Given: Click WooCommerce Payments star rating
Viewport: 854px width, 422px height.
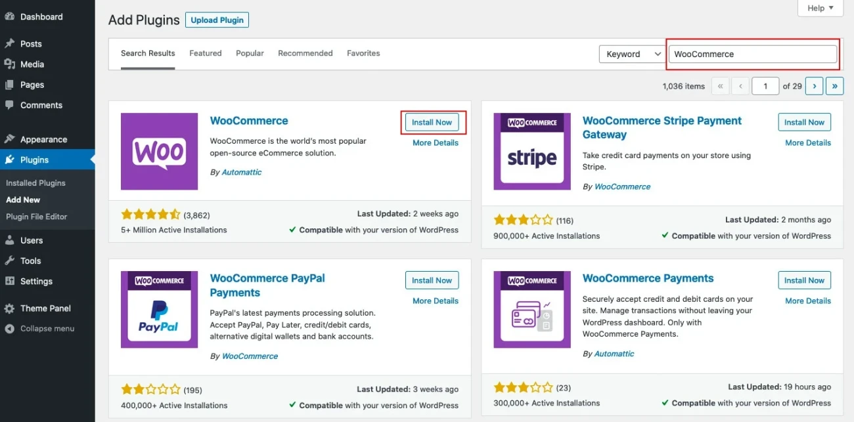Looking at the screenshot, I should [x=524, y=387].
